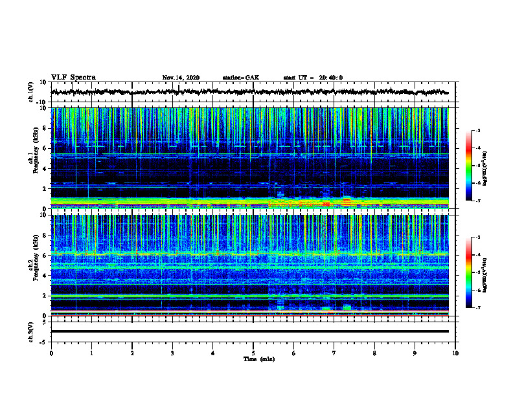Click the "5" tick on ch.3(V) axis
The image size is (513, 396).
coord(45,322)
